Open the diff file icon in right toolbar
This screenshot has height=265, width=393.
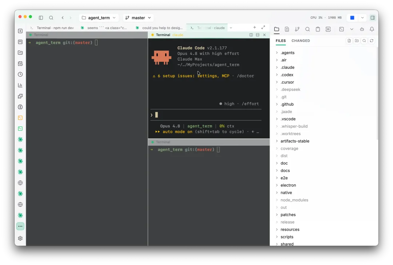click(x=287, y=29)
